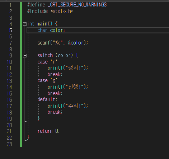Click the _CRT_SECURE_NO_WARNINGS macro name
169x159 pixels.
point(77,5)
